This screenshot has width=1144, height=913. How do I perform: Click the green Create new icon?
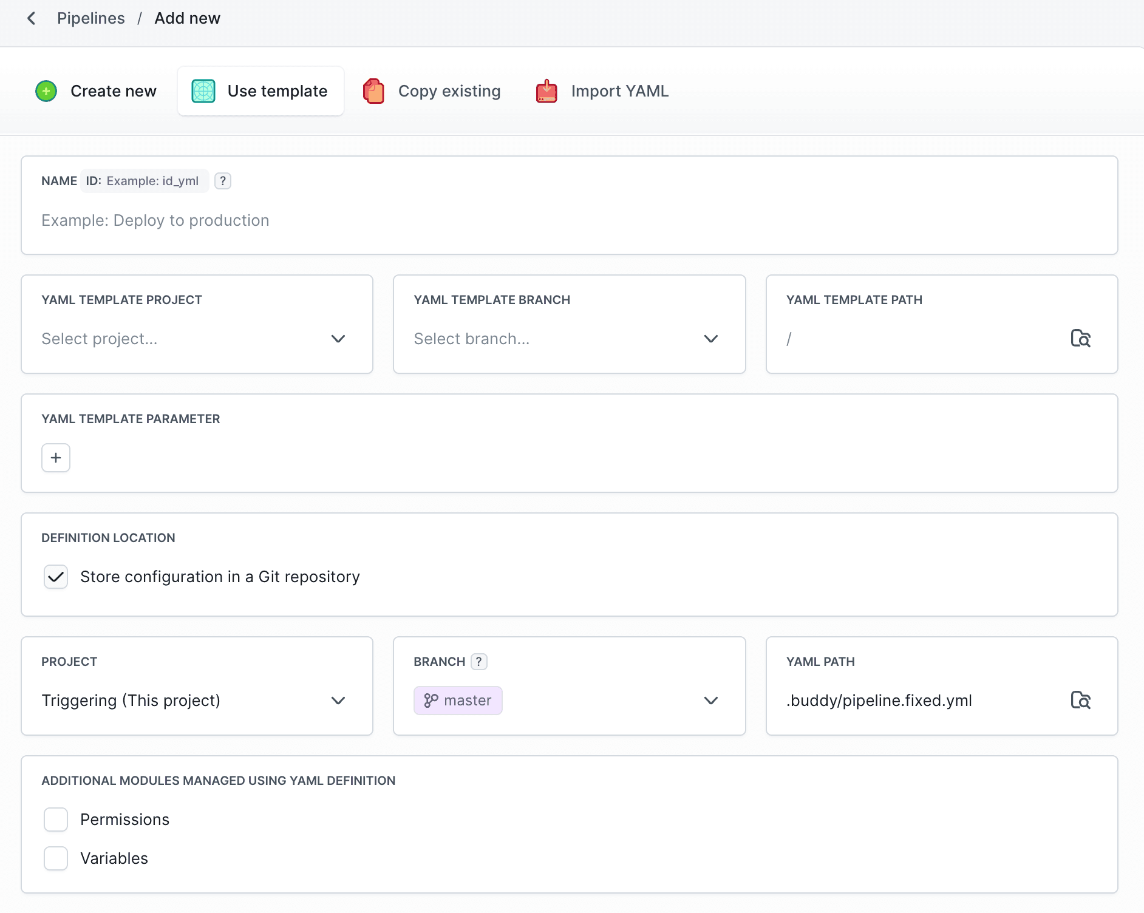[x=46, y=91]
